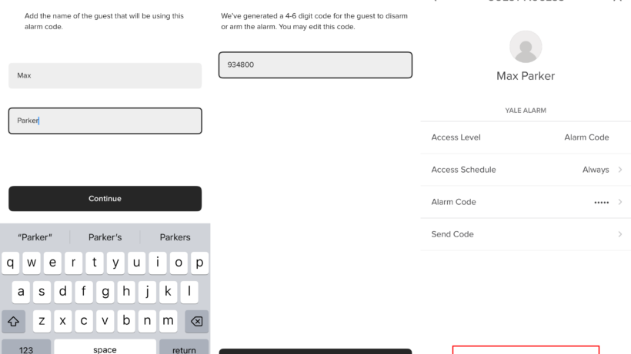
Task: Expand the Alarm Code row
Action: pyautogui.click(x=526, y=202)
